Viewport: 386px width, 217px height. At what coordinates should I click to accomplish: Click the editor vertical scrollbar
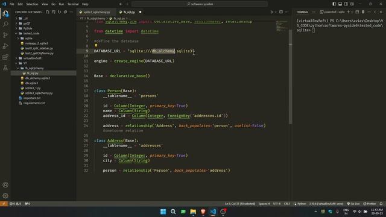291,77
